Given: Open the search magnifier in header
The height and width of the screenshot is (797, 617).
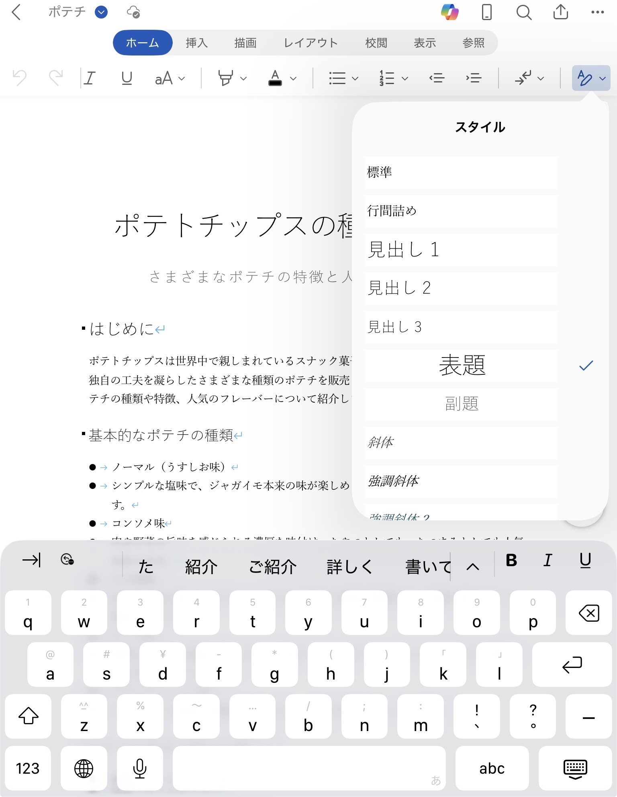Looking at the screenshot, I should (x=523, y=12).
